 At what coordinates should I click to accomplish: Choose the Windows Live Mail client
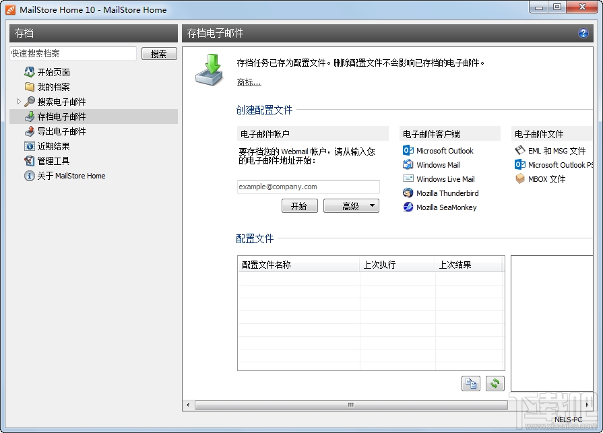tap(445, 178)
